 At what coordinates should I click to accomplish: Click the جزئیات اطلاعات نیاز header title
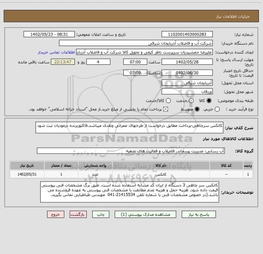233,16
